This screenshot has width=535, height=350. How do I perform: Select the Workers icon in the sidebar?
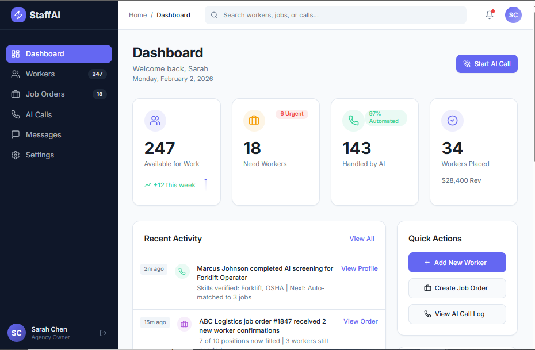pos(15,74)
